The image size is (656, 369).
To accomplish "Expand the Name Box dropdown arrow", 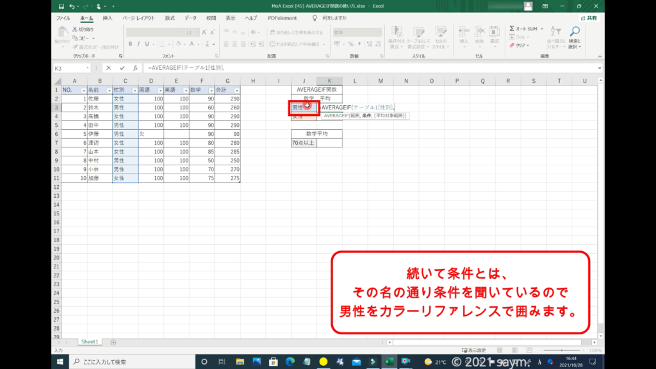I will click(x=88, y=68).
